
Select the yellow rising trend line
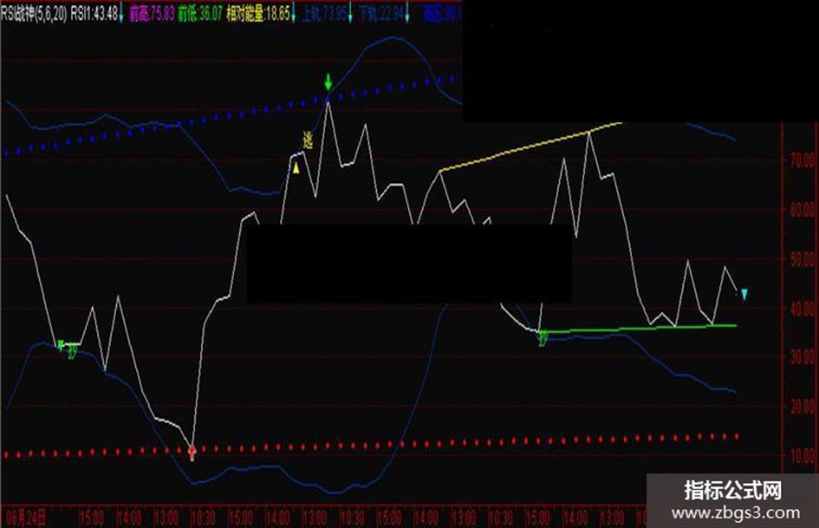(531, 147)
